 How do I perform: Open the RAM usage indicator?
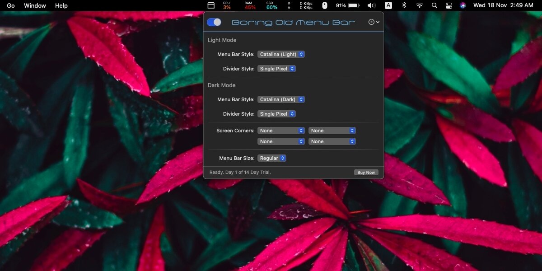click(249, 5)
